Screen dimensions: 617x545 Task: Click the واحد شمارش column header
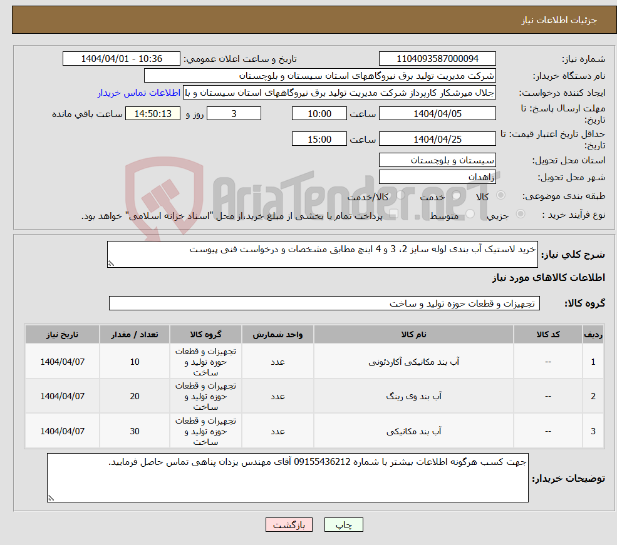(277, 334)
